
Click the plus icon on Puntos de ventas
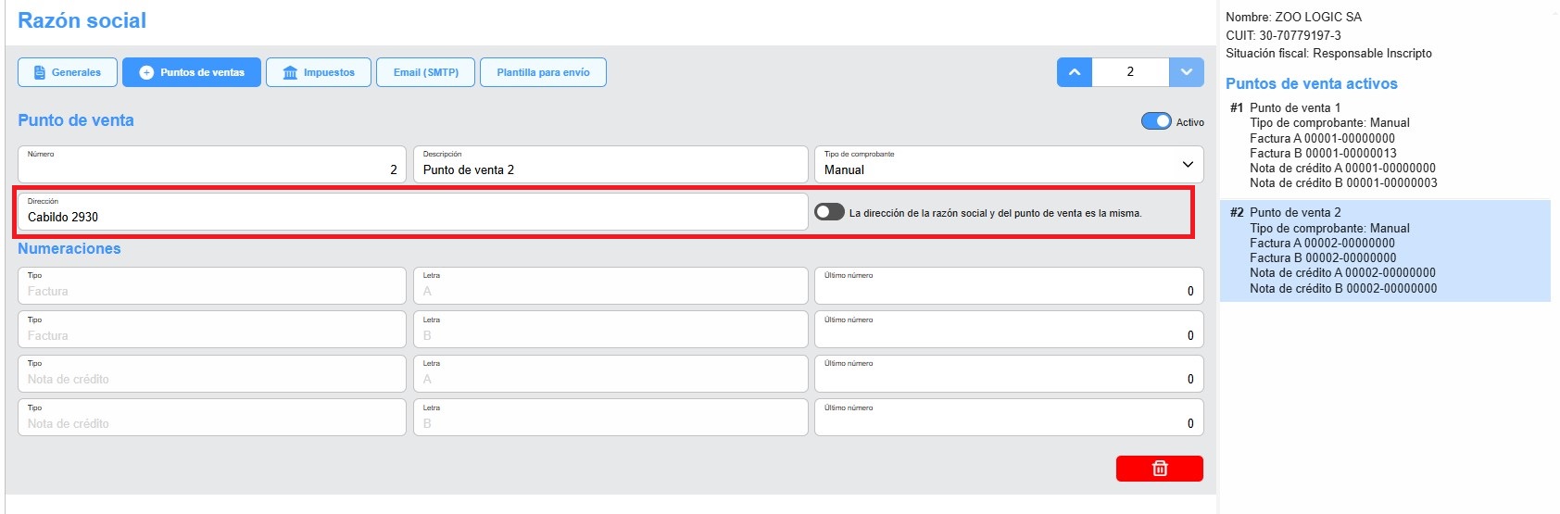click(146, 72)
